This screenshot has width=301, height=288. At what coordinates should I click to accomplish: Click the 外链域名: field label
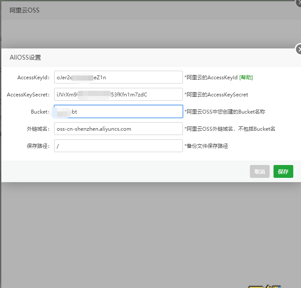38,129
